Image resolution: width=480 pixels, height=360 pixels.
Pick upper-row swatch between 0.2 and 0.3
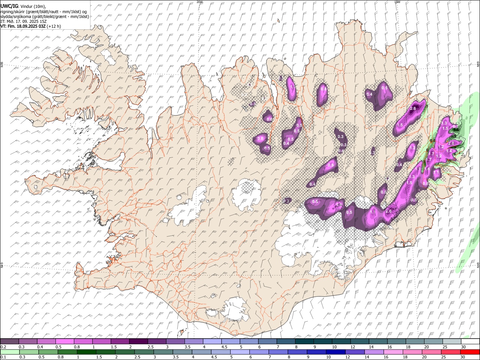tap(9, 342)
